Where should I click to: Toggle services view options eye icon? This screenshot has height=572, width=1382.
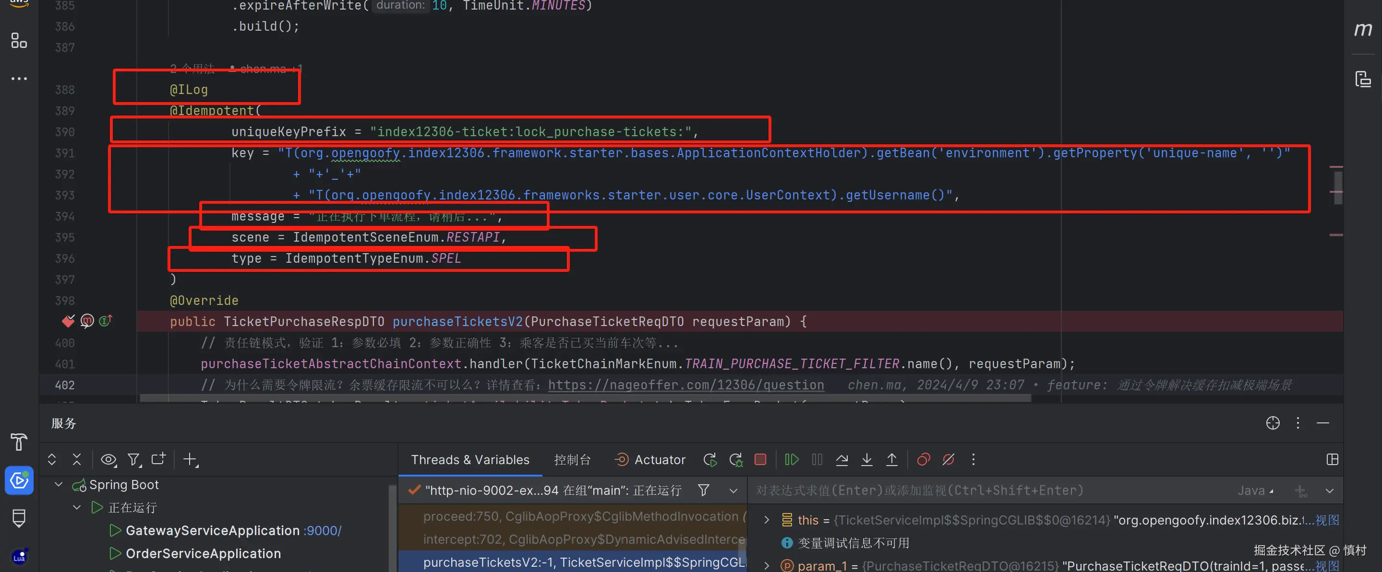point(108,459)
